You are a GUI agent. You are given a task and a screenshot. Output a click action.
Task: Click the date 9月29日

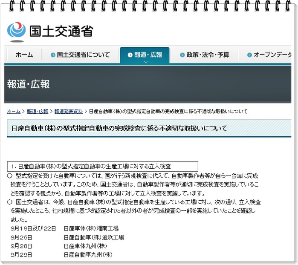[x=21, y=255]
